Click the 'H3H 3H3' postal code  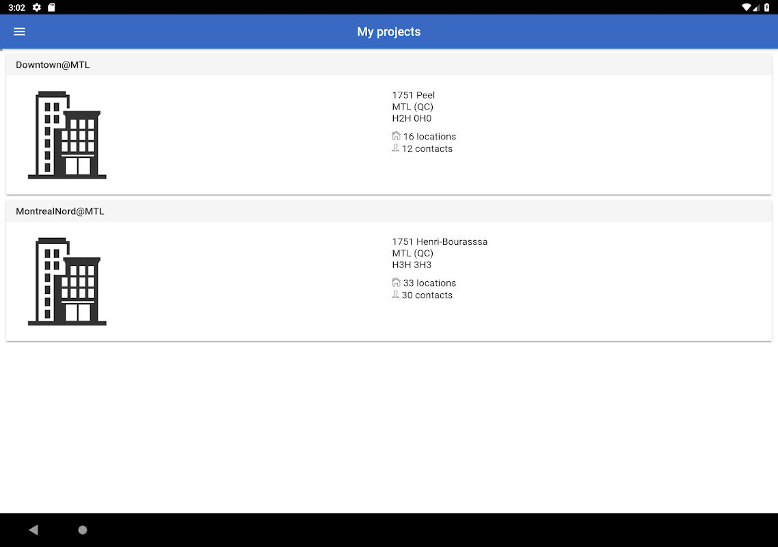412,265
